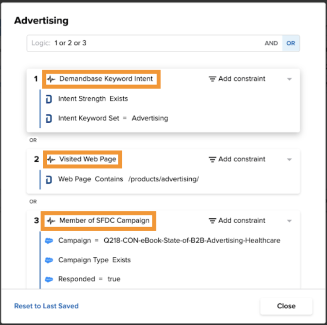327x325 pixels.
Task: Switch logic operator to AND
Action: pos(271,43)
